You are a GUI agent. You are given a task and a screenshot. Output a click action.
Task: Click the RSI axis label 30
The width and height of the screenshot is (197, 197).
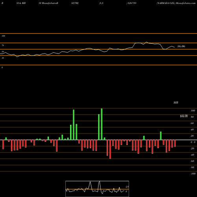[3, 58]
